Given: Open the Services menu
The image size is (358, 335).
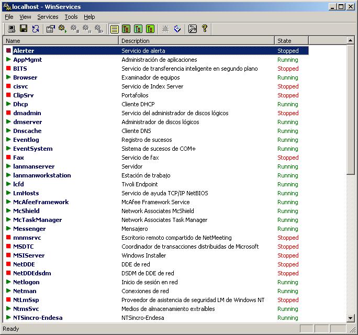Looking at the screenshot, I should pyautogui.click(x=48, y=17).
